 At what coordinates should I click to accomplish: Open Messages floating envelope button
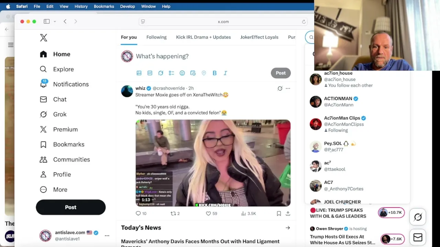[x=418, y=237]
